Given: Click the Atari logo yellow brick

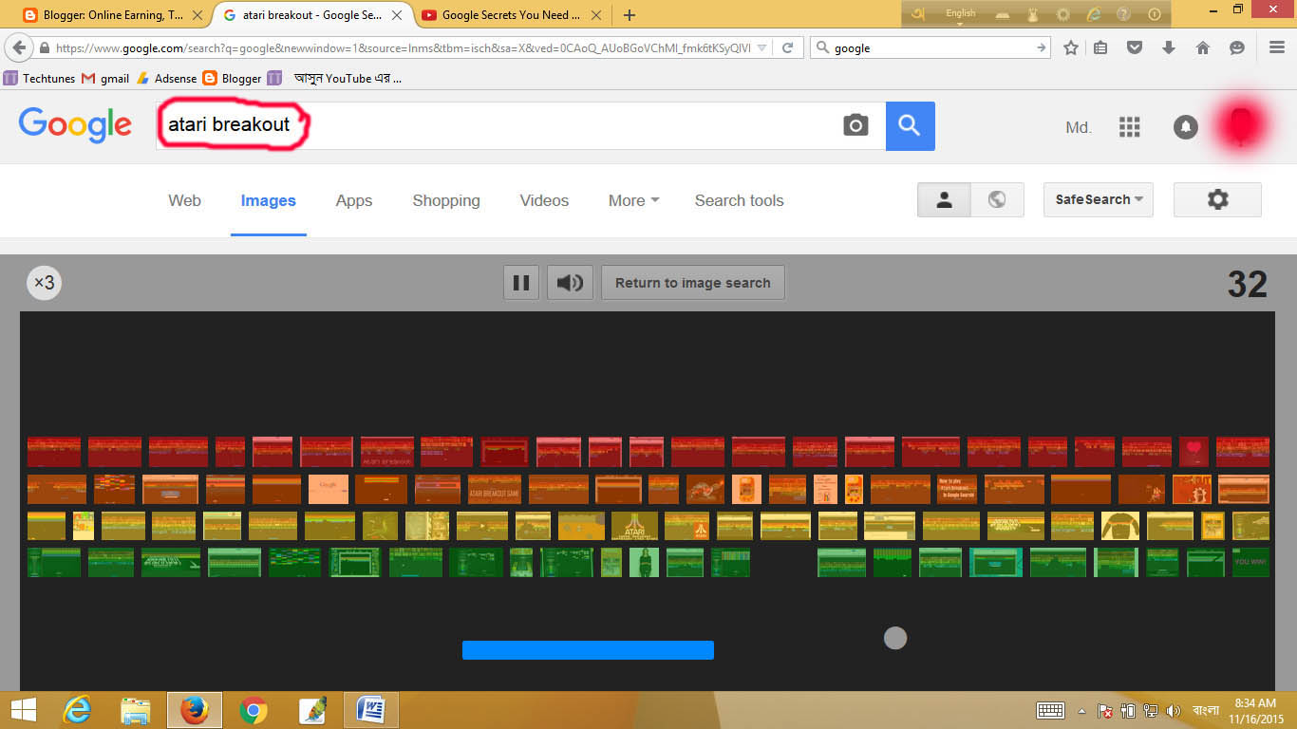Looking at the screenshot, I should [634, 525].
